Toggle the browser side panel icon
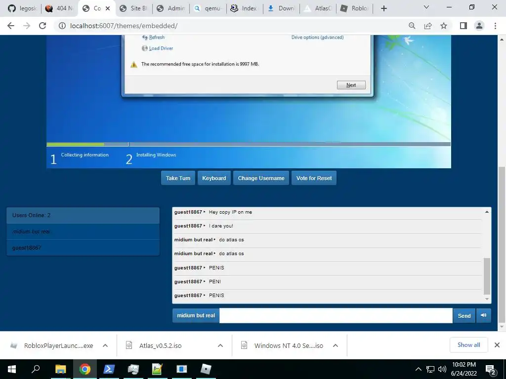This screenshot has height=379, width=506. point(464,26)
